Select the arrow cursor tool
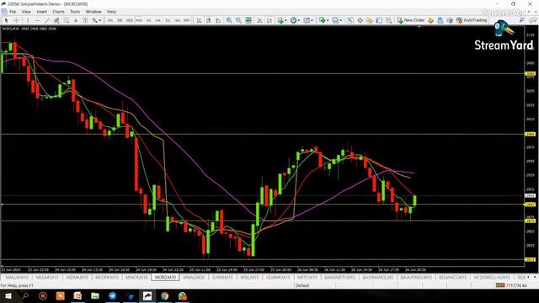The height and width of the screenshot is (303, 539). coord(6,20)
